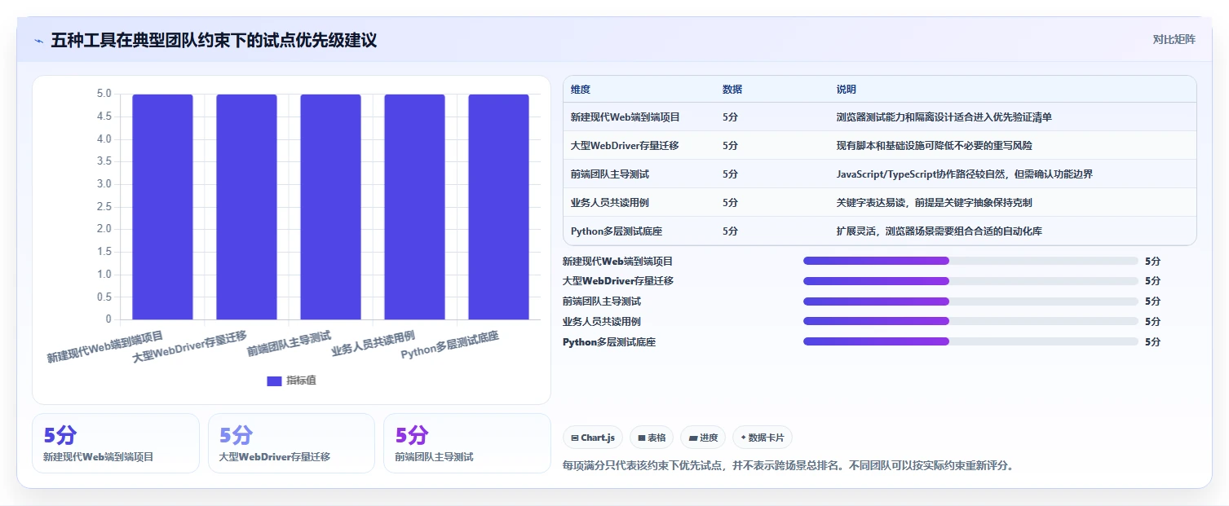This screenshot has width=1229, height=506.
Task: Click progress list label Python多层测试底座
Action: [x=609, y=341]
